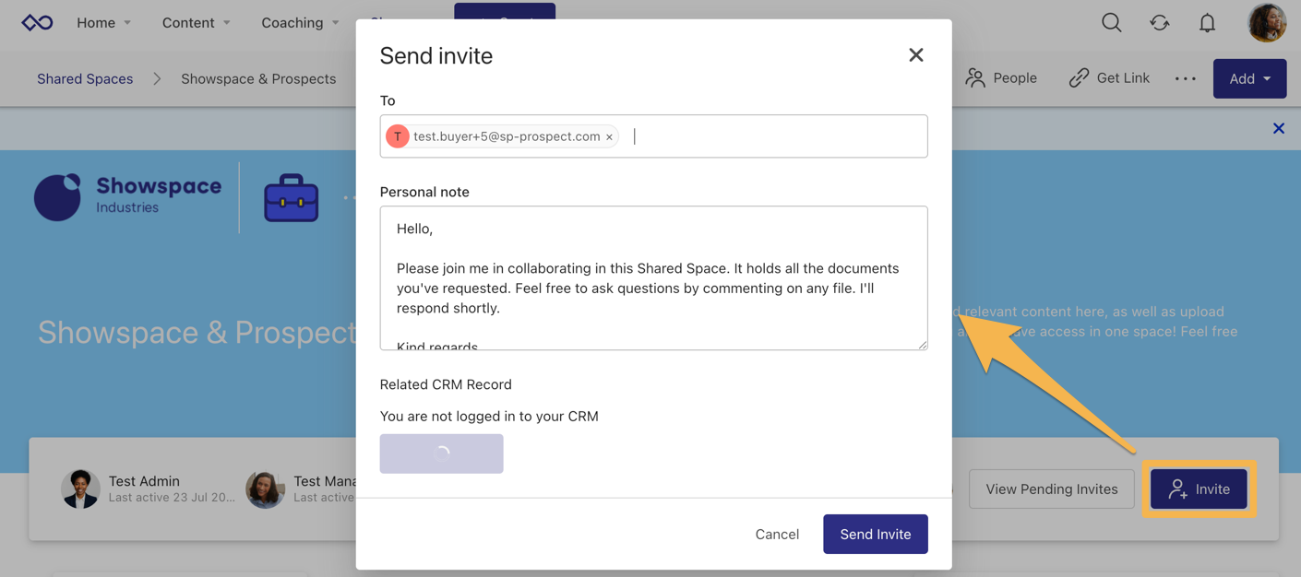Click the Showpad logo icon
This screenshot has height=577, width=1301.
[36, 22]
